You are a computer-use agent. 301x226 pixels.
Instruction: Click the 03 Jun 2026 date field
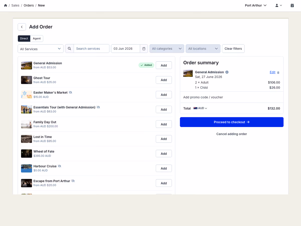click(125, 48)
